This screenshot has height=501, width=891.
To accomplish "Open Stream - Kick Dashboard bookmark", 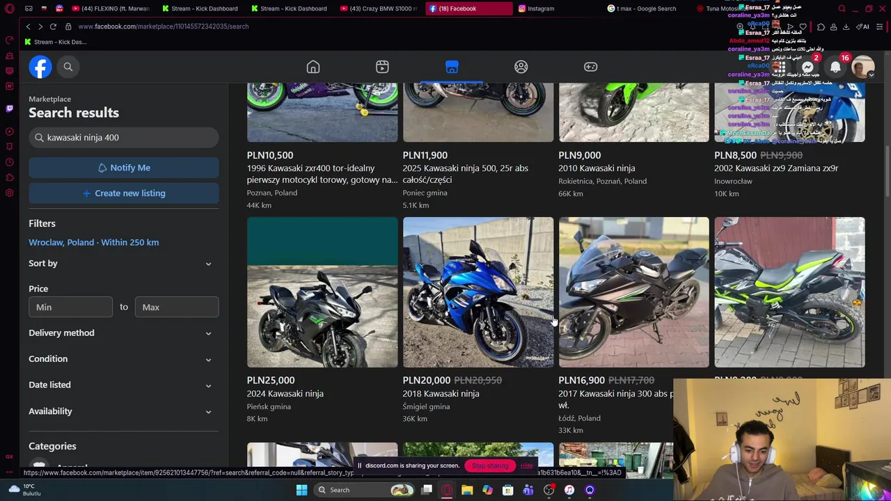I will point(55,42).
